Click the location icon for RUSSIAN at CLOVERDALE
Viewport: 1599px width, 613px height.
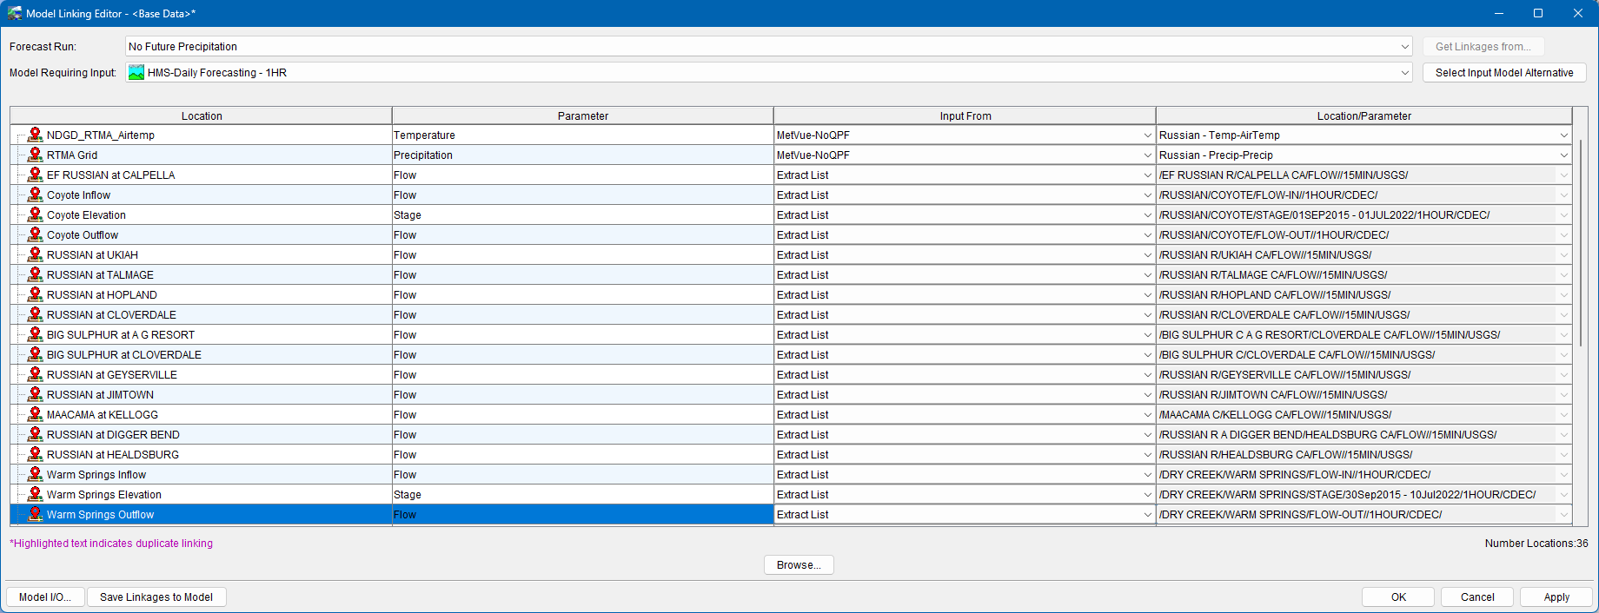[x=35, y=314]
